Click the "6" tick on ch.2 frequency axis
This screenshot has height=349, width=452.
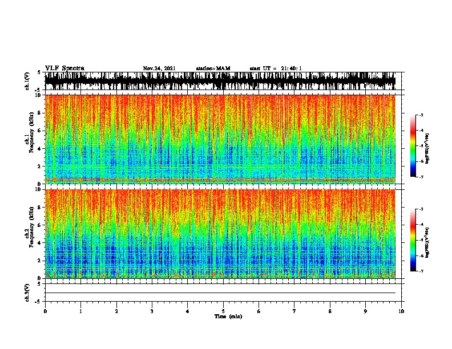point(40,225)
